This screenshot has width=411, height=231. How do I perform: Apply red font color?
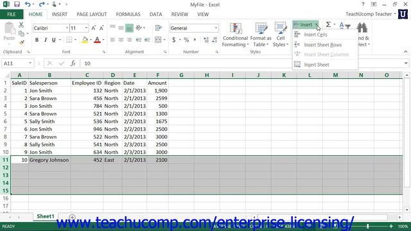pyautogui.click(x=97, y=40)
